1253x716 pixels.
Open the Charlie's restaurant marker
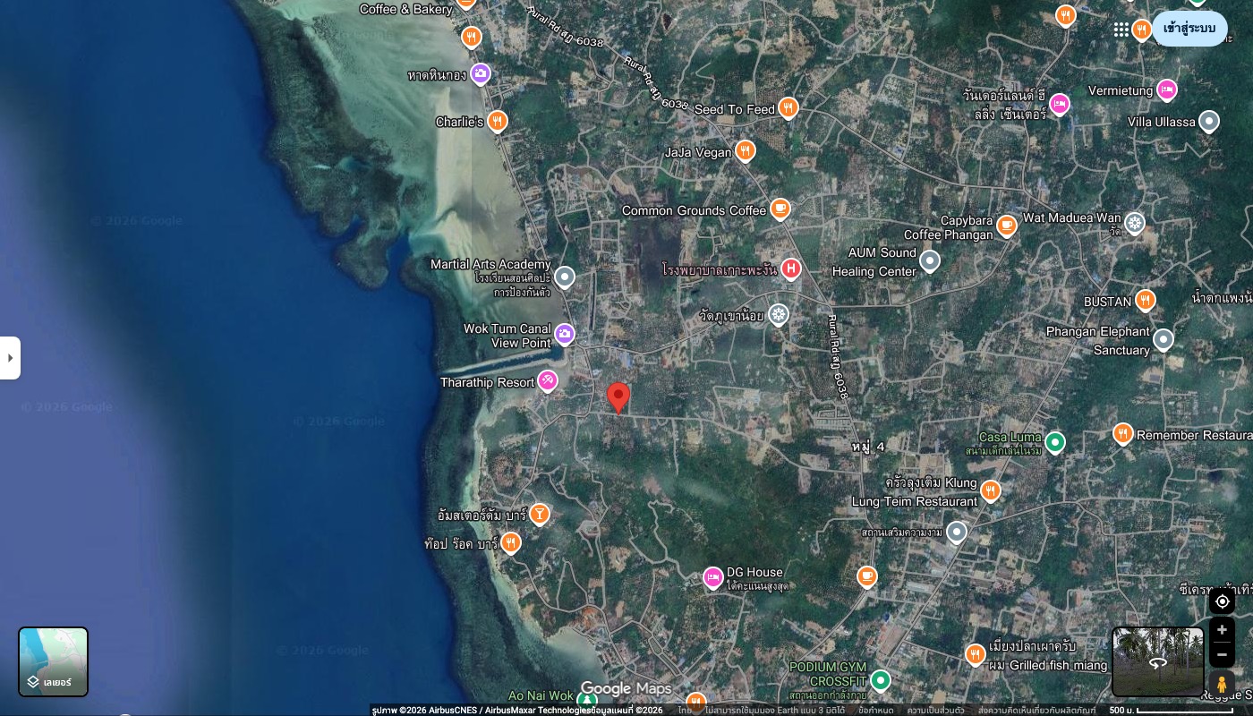[498, 121]
